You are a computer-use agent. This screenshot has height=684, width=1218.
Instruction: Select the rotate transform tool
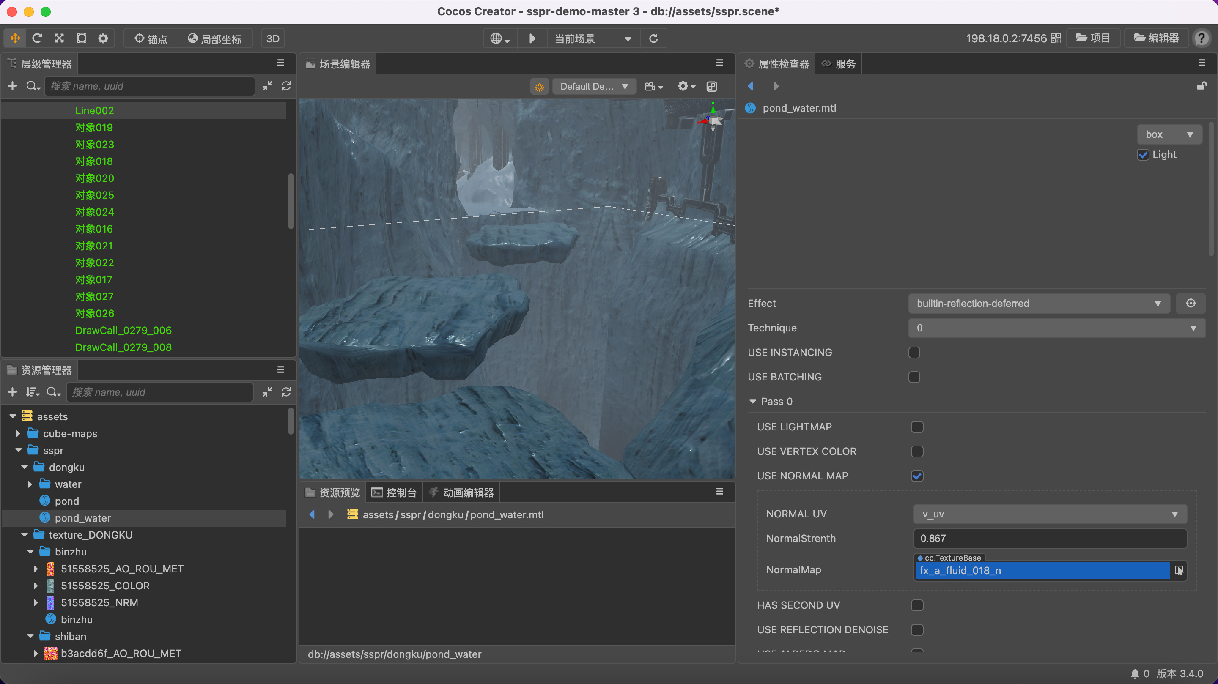click(37, 38)
